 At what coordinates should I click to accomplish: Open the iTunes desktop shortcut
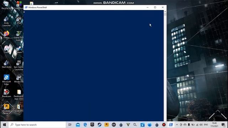click(6, 49)
